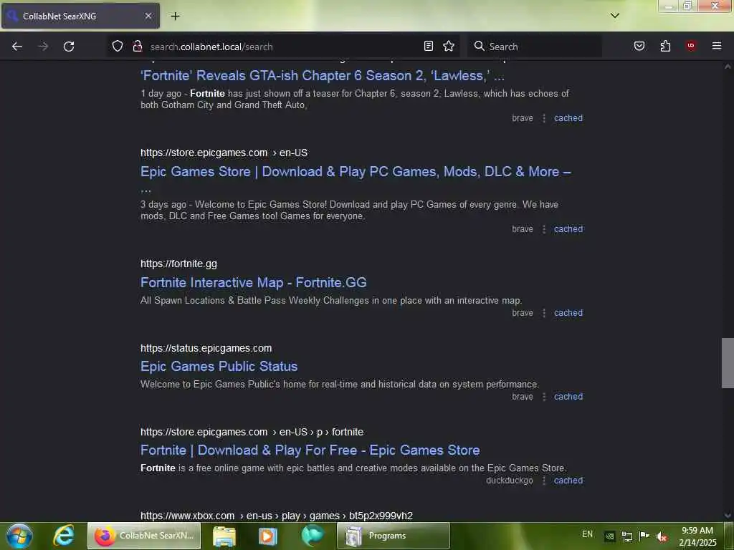Open the network tray icon
734x550 pixels.
[x=626, y=536]
